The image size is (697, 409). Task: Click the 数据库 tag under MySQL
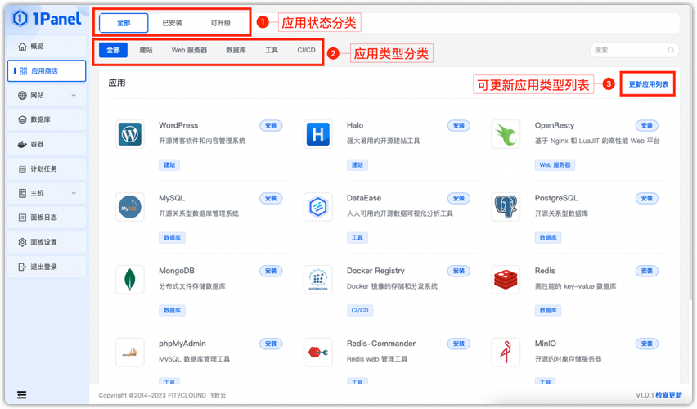point(172,238)
